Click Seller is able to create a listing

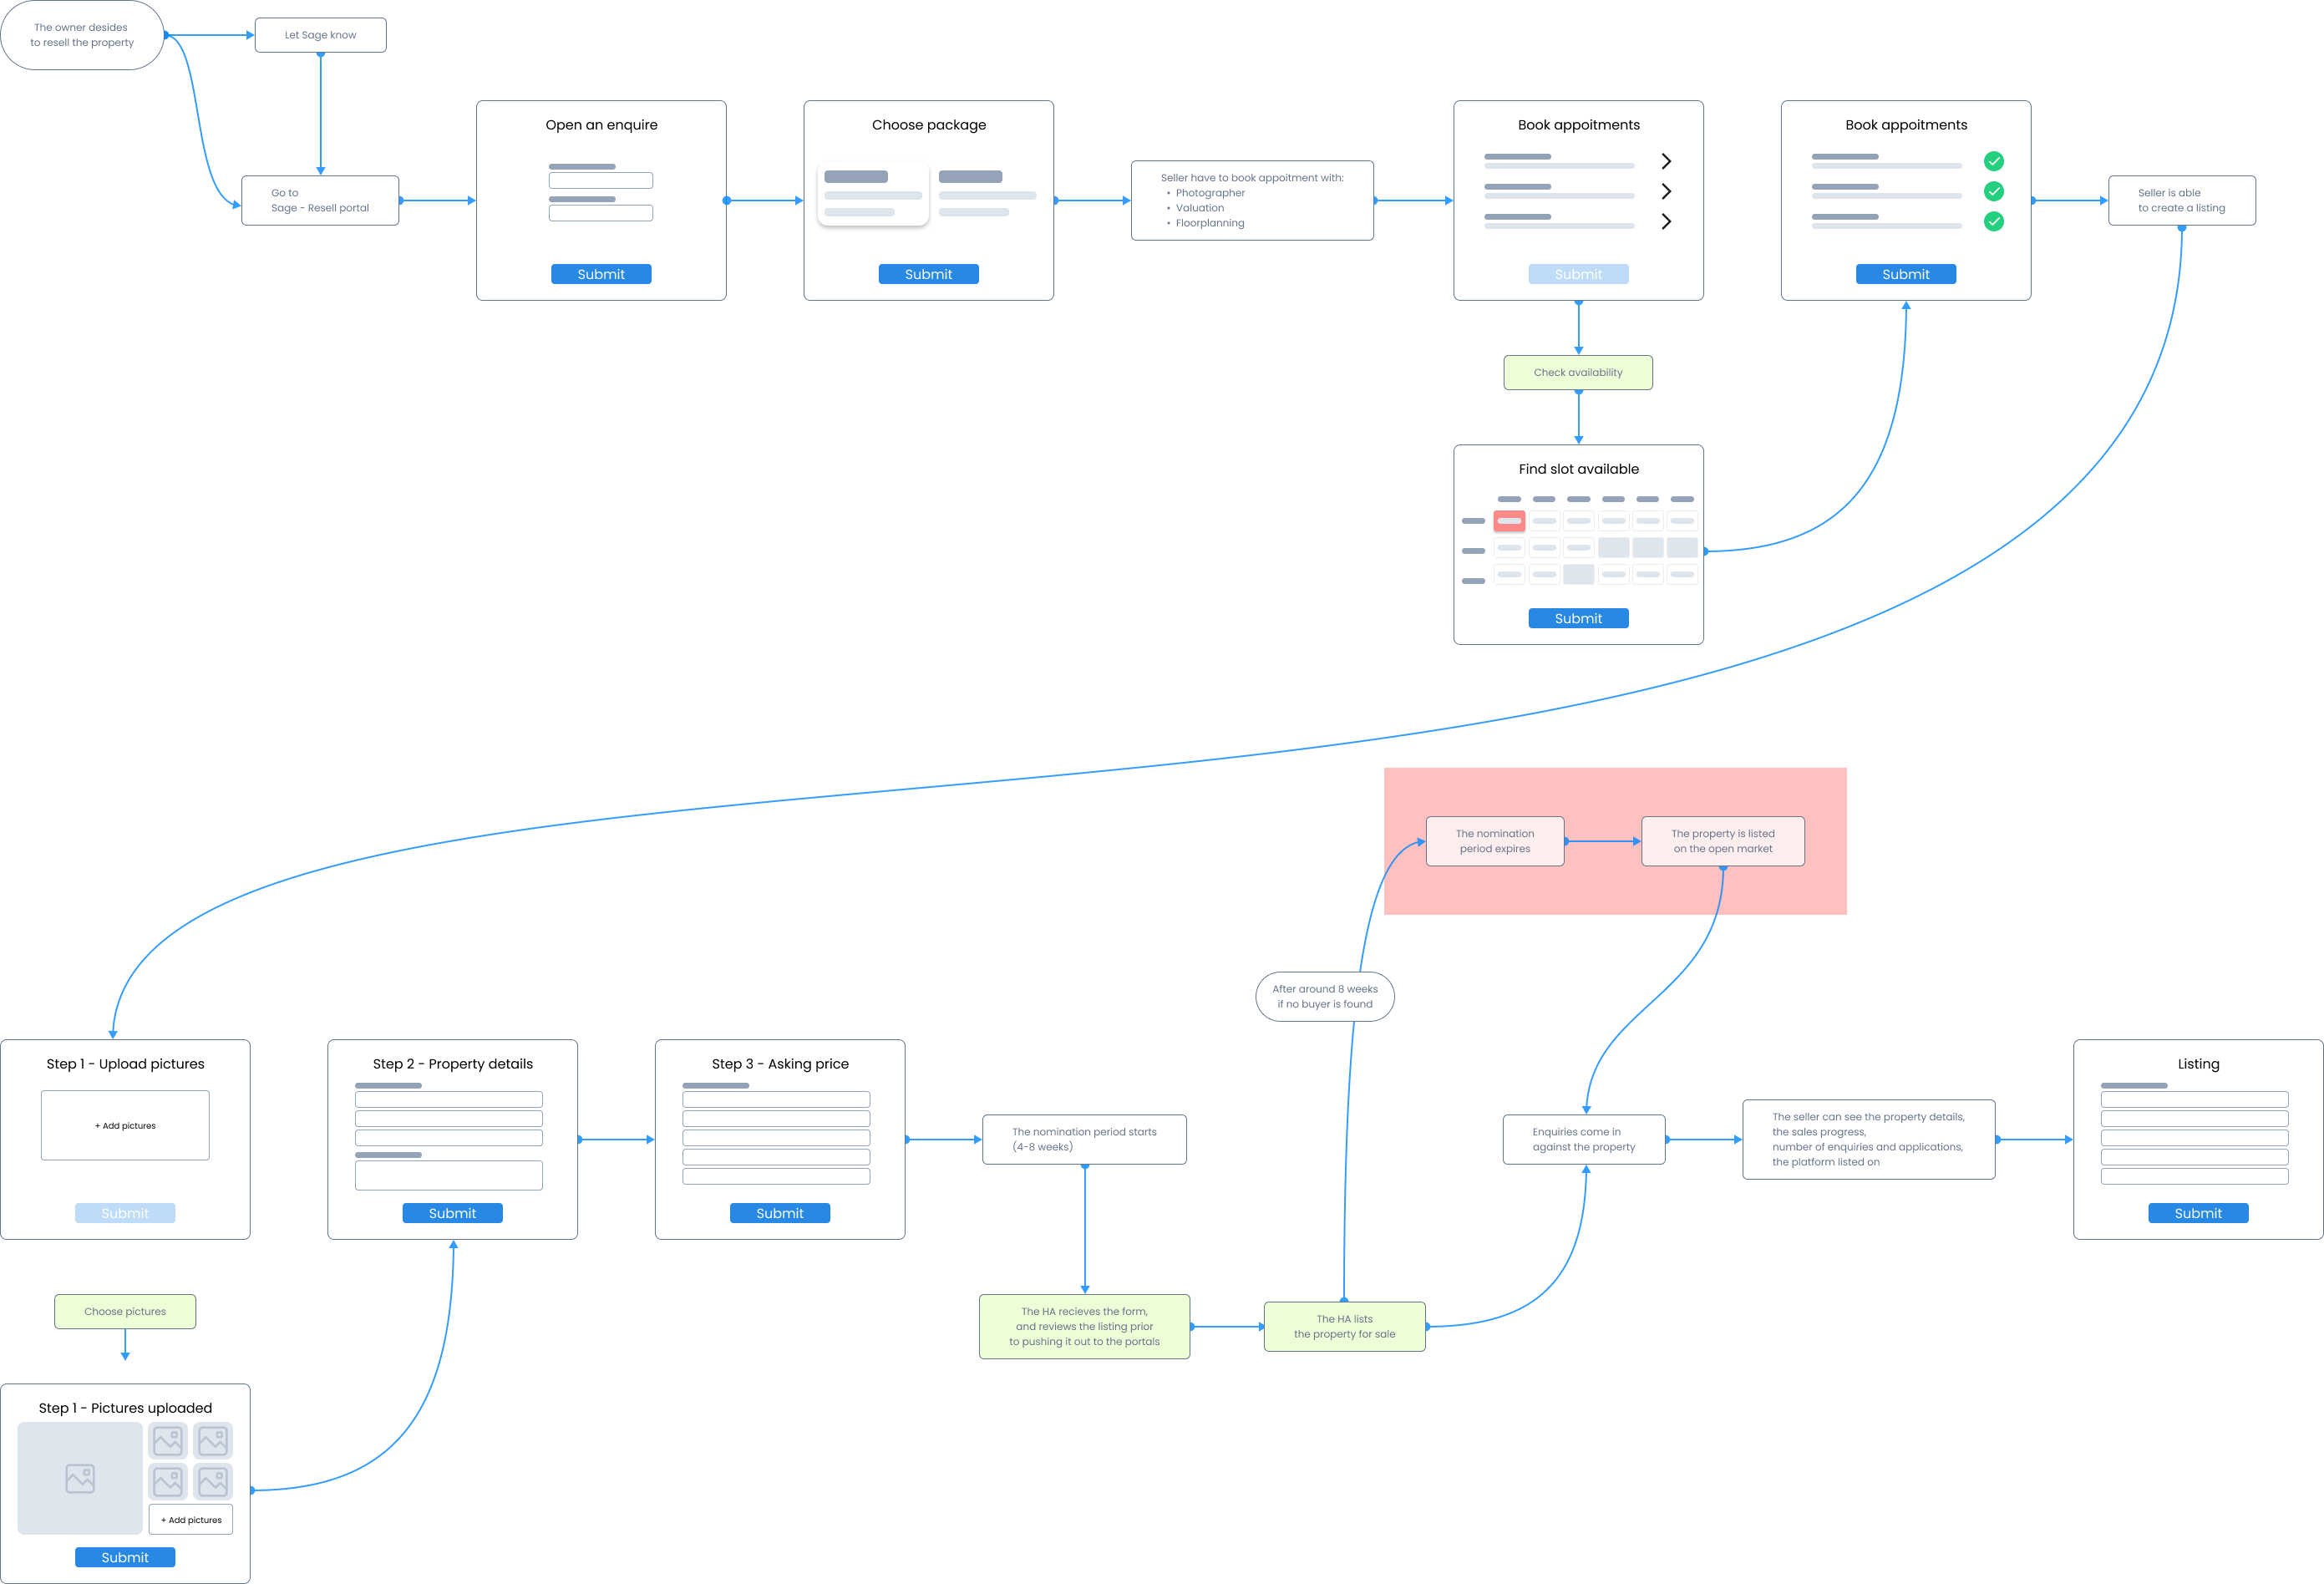point(2182,200)
